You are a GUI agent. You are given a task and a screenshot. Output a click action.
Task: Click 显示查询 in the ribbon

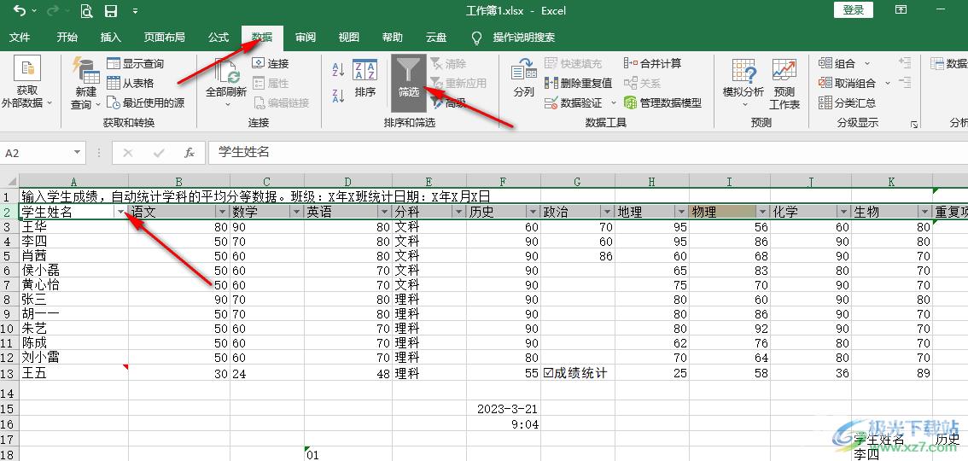[136, 63]
